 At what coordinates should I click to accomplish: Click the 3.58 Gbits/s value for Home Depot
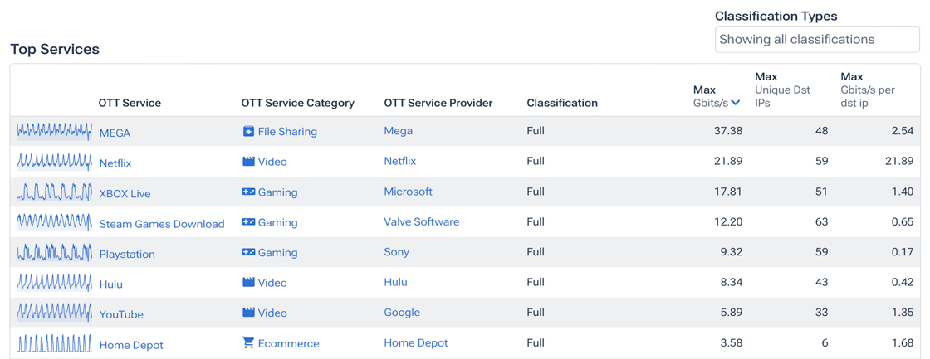coord(732,342)
